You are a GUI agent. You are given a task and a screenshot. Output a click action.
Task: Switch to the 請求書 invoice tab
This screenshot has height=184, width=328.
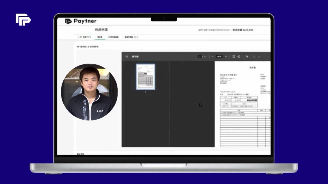pyautogui.click(x=100, y=37)
